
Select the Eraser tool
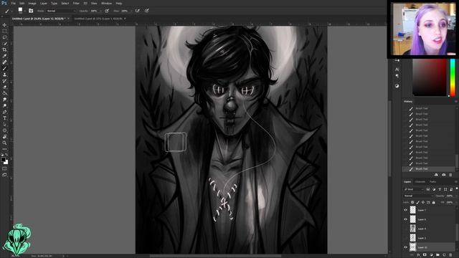[4, 87]
